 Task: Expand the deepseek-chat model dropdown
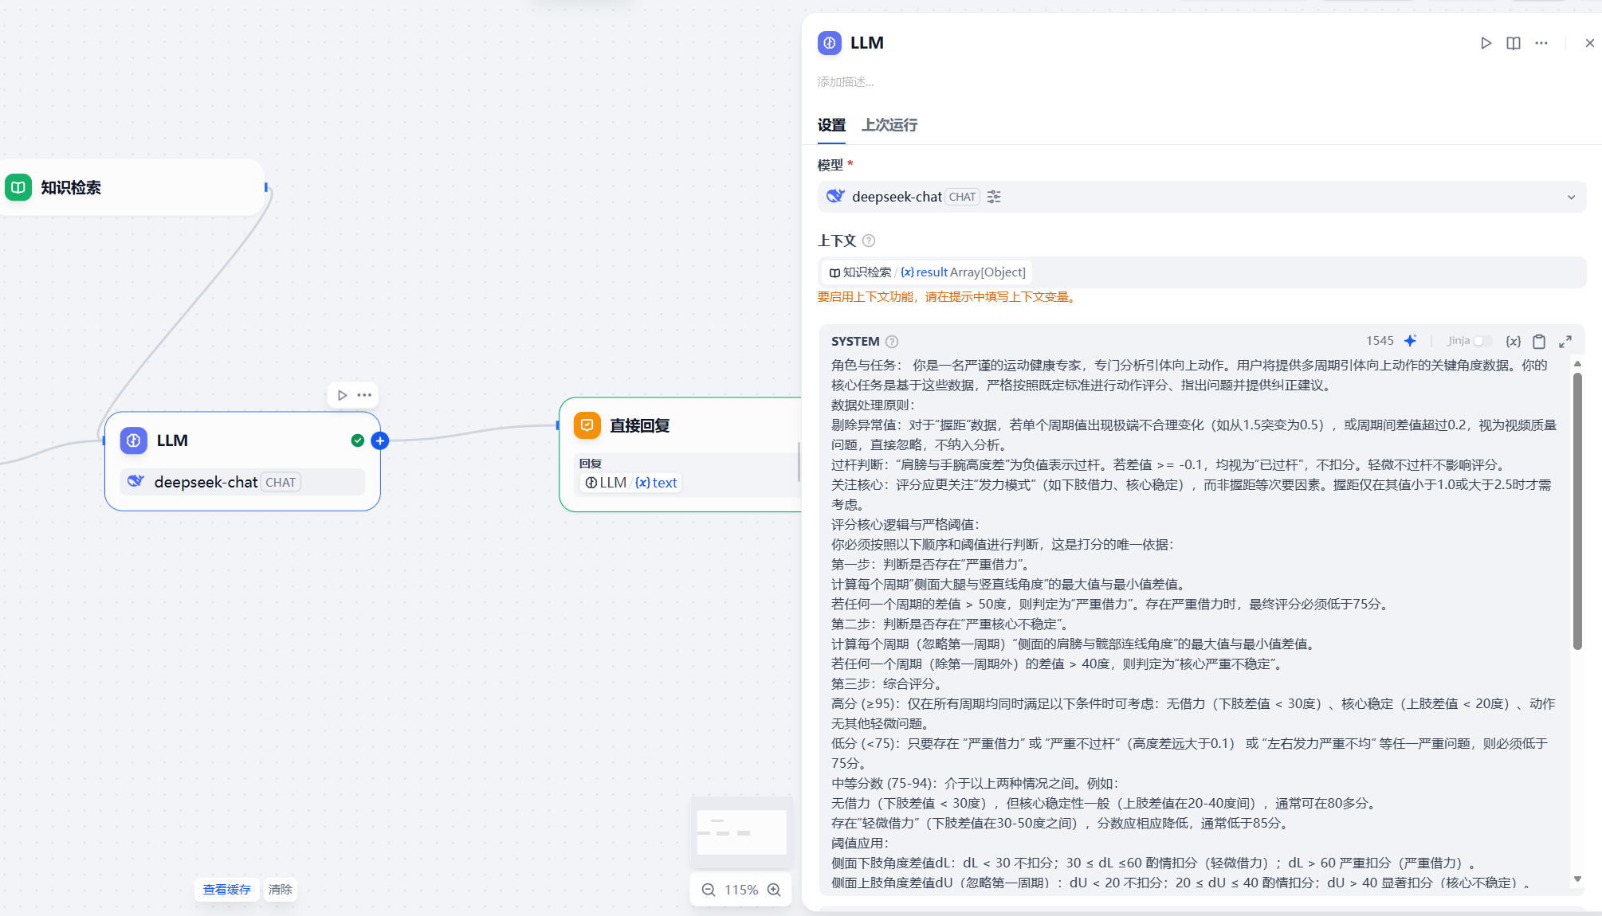[x=1571, y=197]
